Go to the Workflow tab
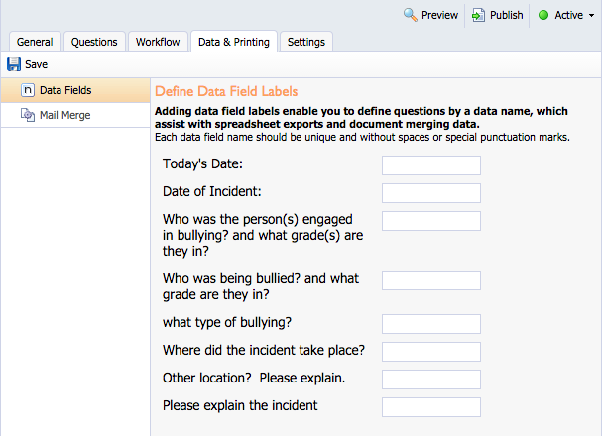The image size is (602, 436). pos(158,42)
